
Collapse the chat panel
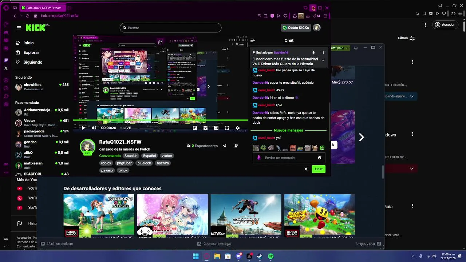[x=253, y=40]
